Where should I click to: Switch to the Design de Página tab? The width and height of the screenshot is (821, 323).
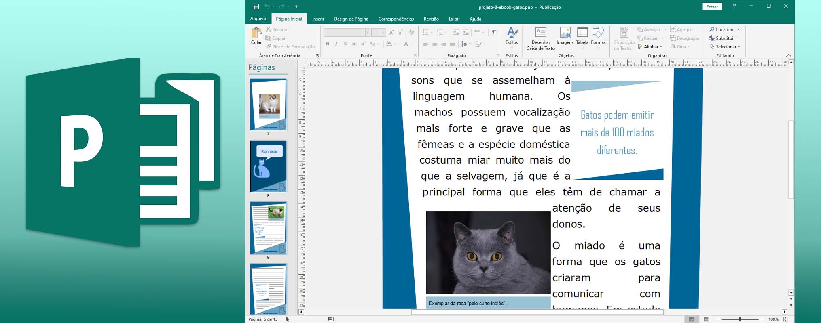click(351, 19)
